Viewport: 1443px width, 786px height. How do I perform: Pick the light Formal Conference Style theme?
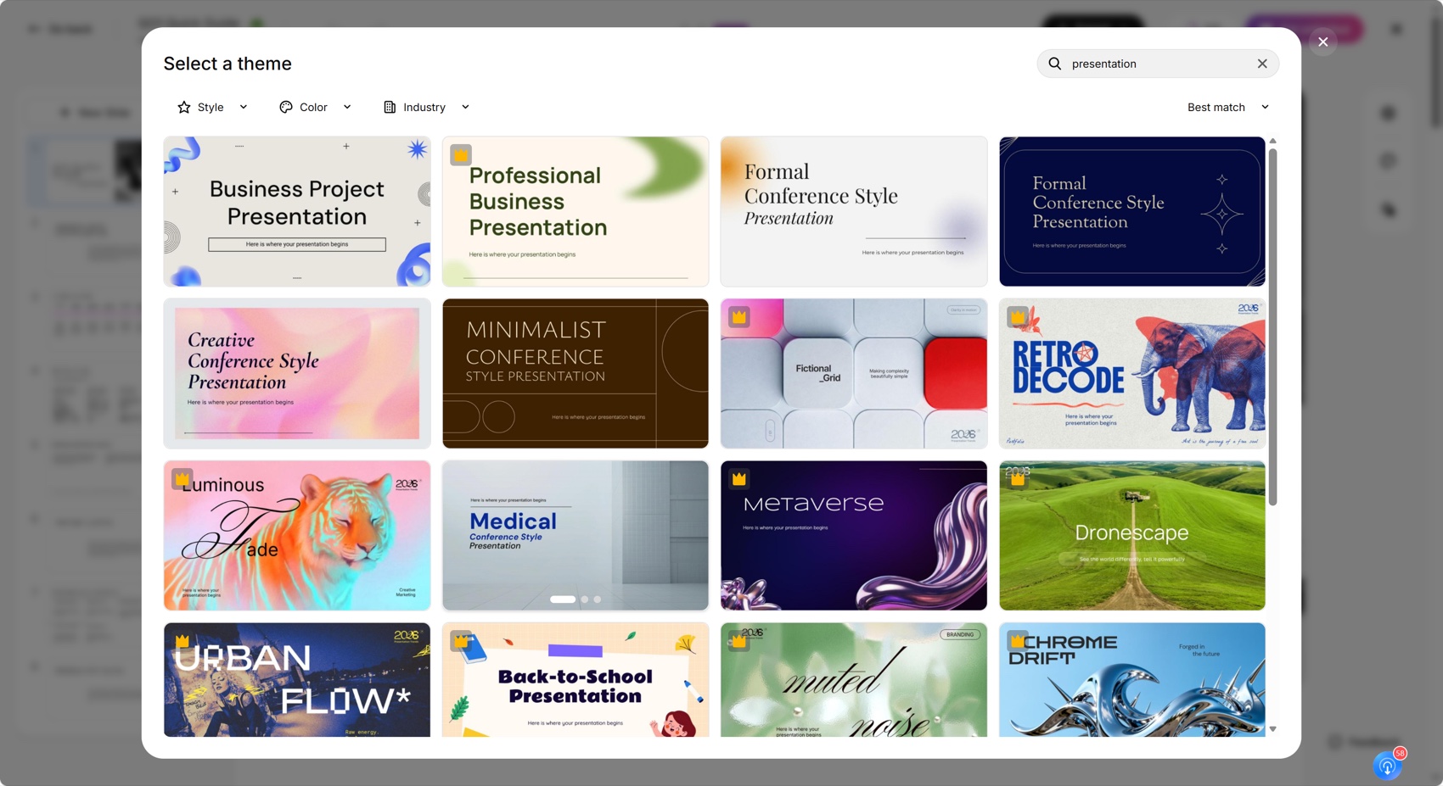tap(854, 211)
